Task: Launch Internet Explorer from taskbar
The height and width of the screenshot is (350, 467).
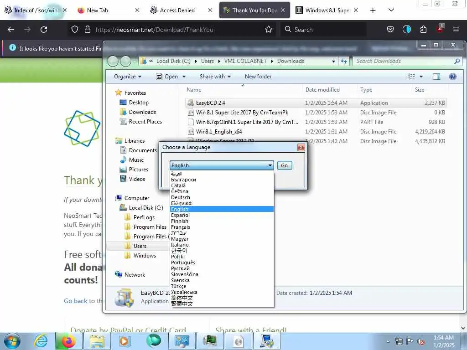Action: (41, 341)
